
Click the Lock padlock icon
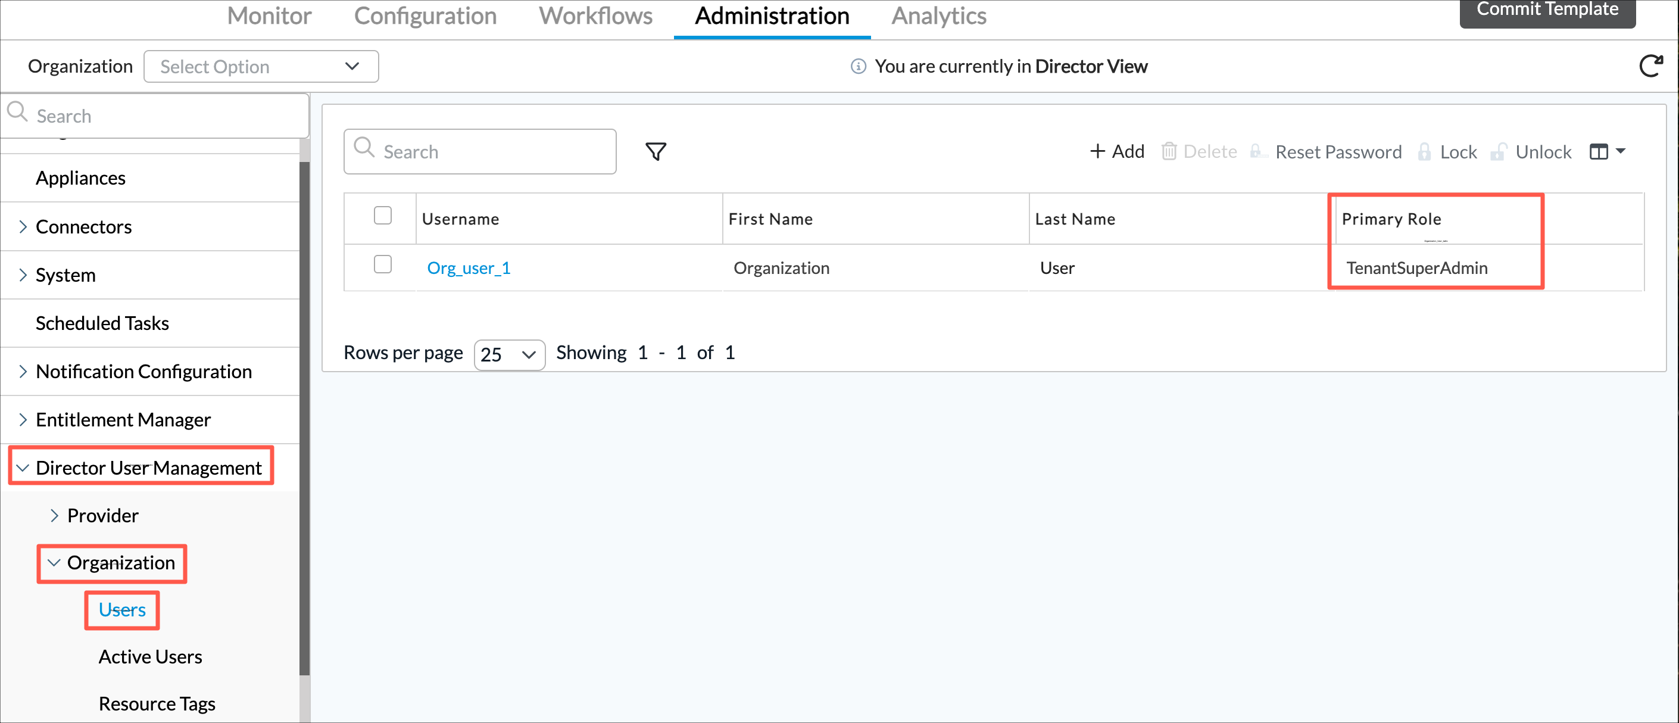pos(1424,151)
